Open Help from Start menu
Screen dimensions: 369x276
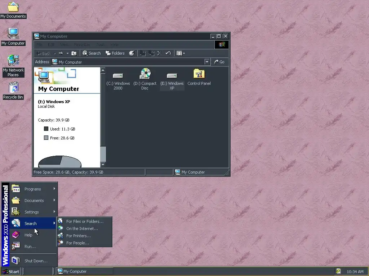34,235
